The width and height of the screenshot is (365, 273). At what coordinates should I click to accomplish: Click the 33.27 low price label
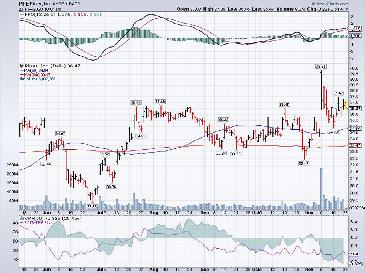(x=221, y=153)
